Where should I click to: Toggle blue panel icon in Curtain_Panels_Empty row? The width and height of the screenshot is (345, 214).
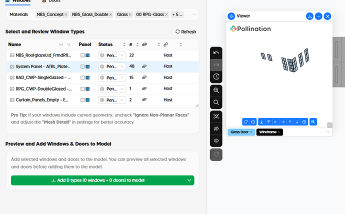tap(87, 100)
